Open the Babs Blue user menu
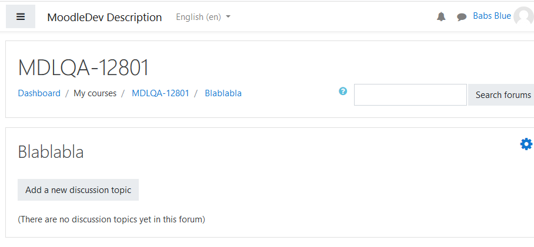 coord(492,16)
